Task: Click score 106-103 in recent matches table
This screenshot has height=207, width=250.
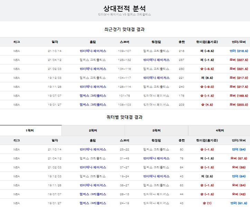Action: tap(124, 105)
